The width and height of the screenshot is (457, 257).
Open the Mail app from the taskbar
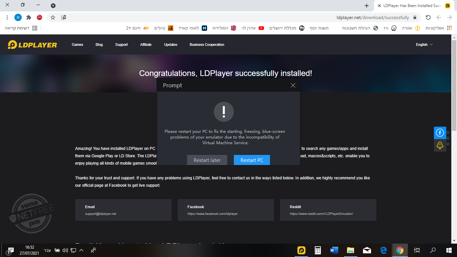point(367,250)
